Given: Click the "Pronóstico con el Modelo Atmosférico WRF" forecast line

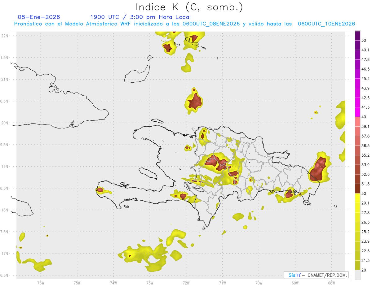Looking at the screenshot, I should tap(184, 24).
